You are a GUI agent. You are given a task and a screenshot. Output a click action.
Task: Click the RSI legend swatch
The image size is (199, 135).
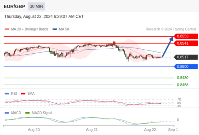click(7, 94)
